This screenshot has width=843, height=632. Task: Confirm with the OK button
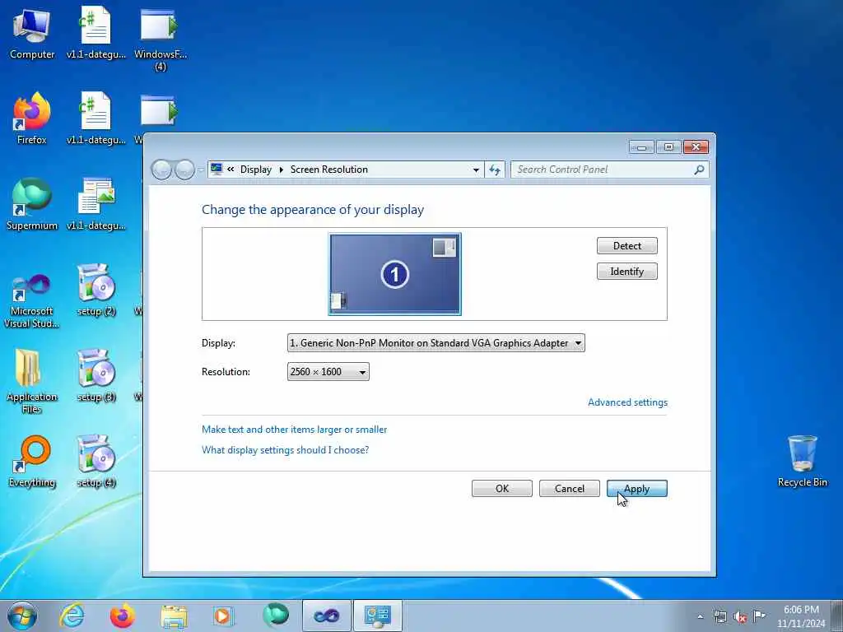click(502, 489)
